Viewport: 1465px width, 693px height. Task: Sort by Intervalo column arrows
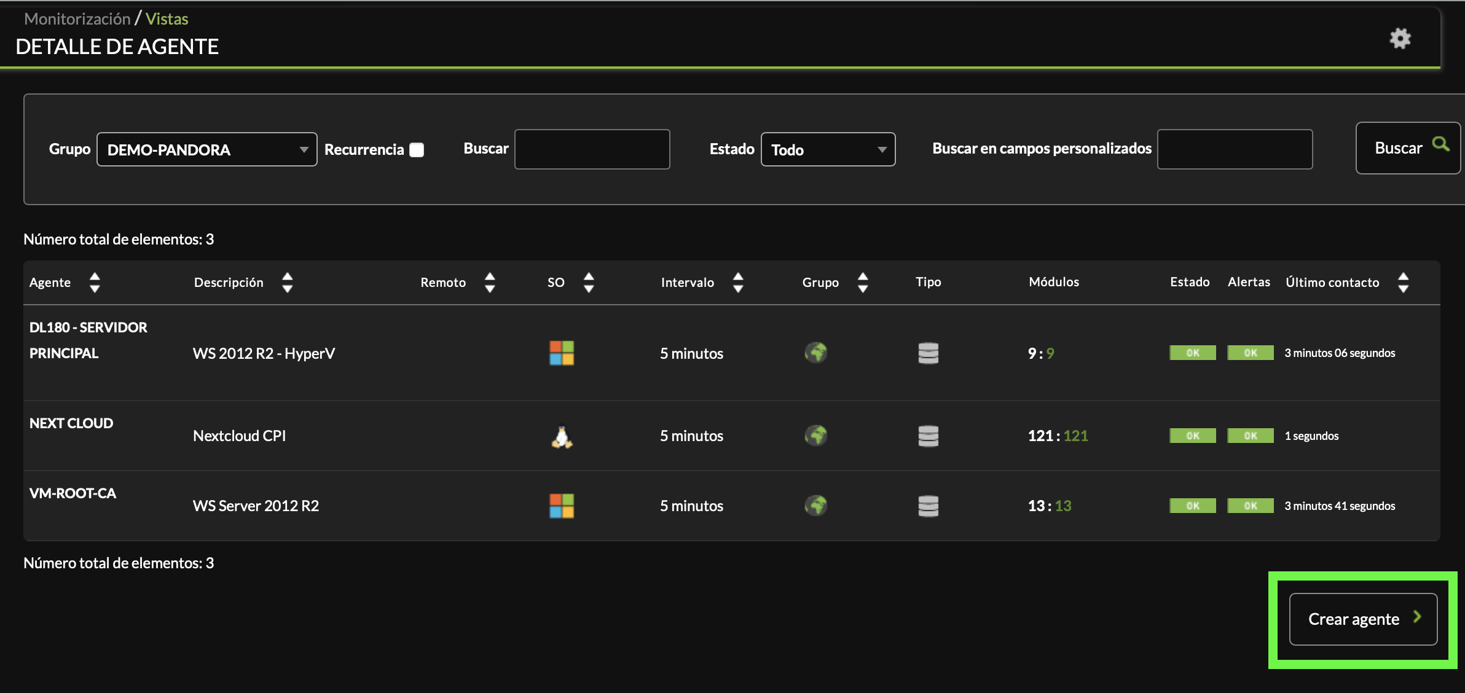coord(738,283)
